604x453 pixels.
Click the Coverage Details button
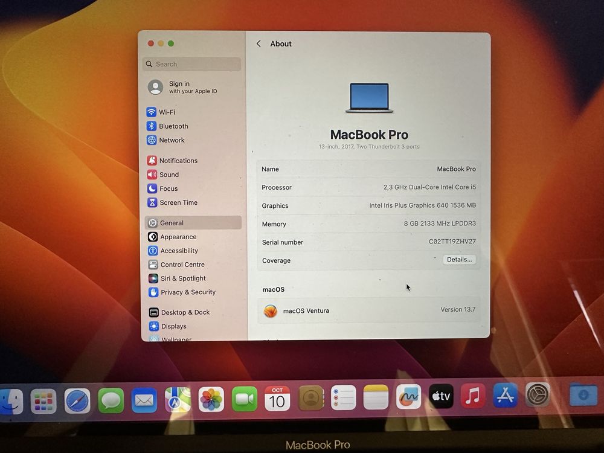click(459, 259)
